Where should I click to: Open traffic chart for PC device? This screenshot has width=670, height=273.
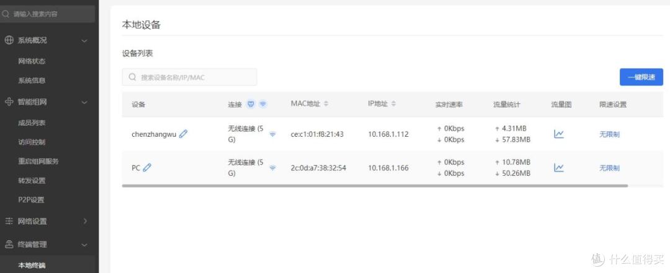[x=559, y=168]
